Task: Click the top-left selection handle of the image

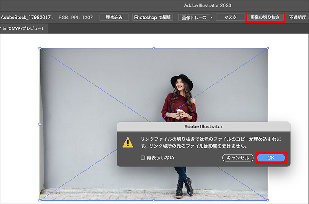Action: pyautogui.click(x=40, y=48)
